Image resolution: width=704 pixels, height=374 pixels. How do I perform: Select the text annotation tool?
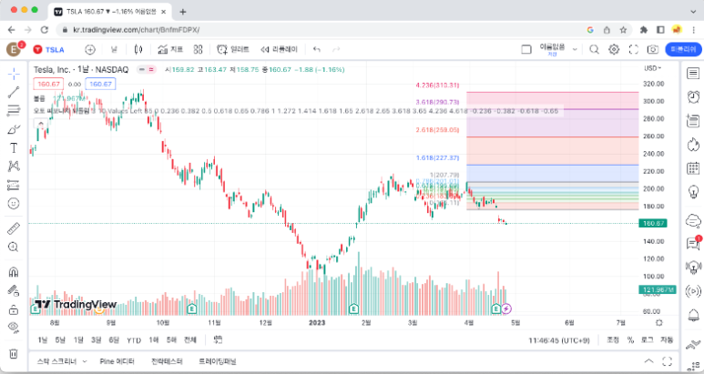point(14,148)
